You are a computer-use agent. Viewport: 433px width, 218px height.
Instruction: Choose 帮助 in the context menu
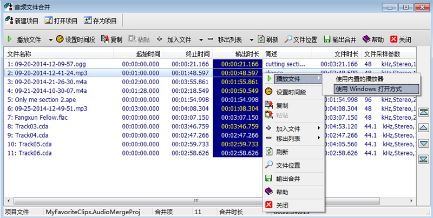[293, 192]
